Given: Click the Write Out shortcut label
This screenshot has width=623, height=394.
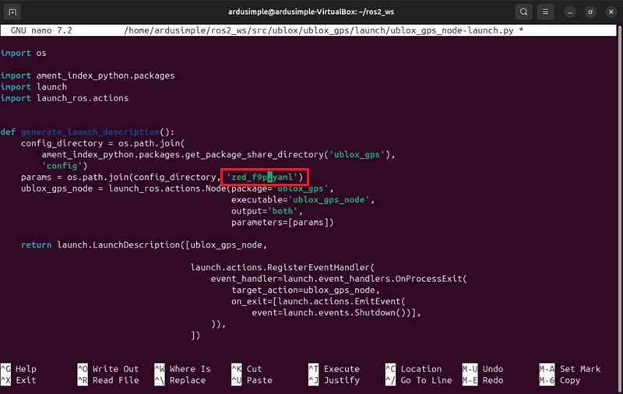Looking at the screenshot, I should click(115, 369).
